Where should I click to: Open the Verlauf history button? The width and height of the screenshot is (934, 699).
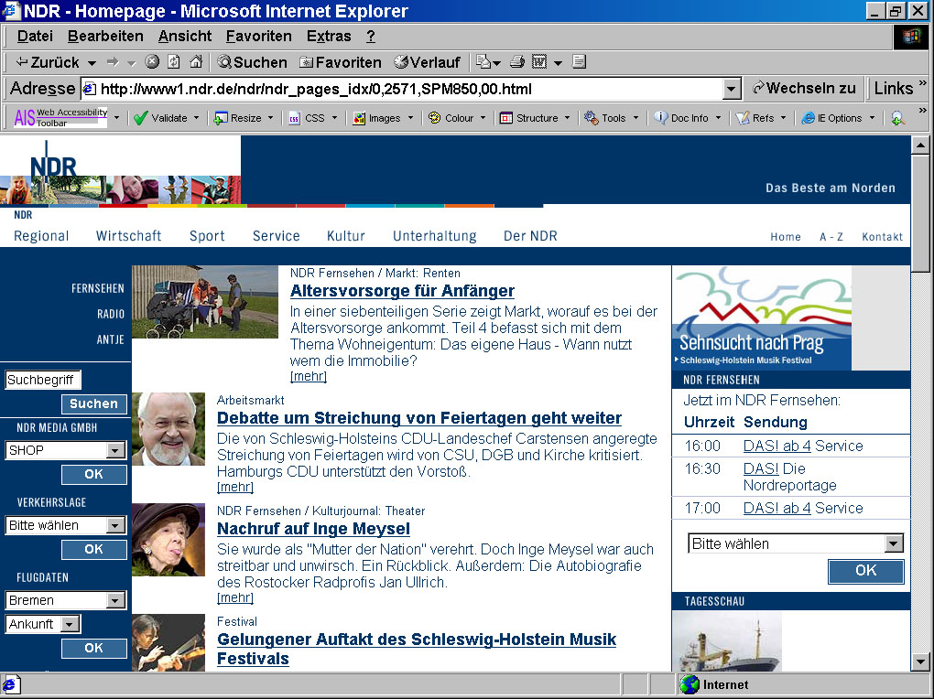tap(427, 62)
